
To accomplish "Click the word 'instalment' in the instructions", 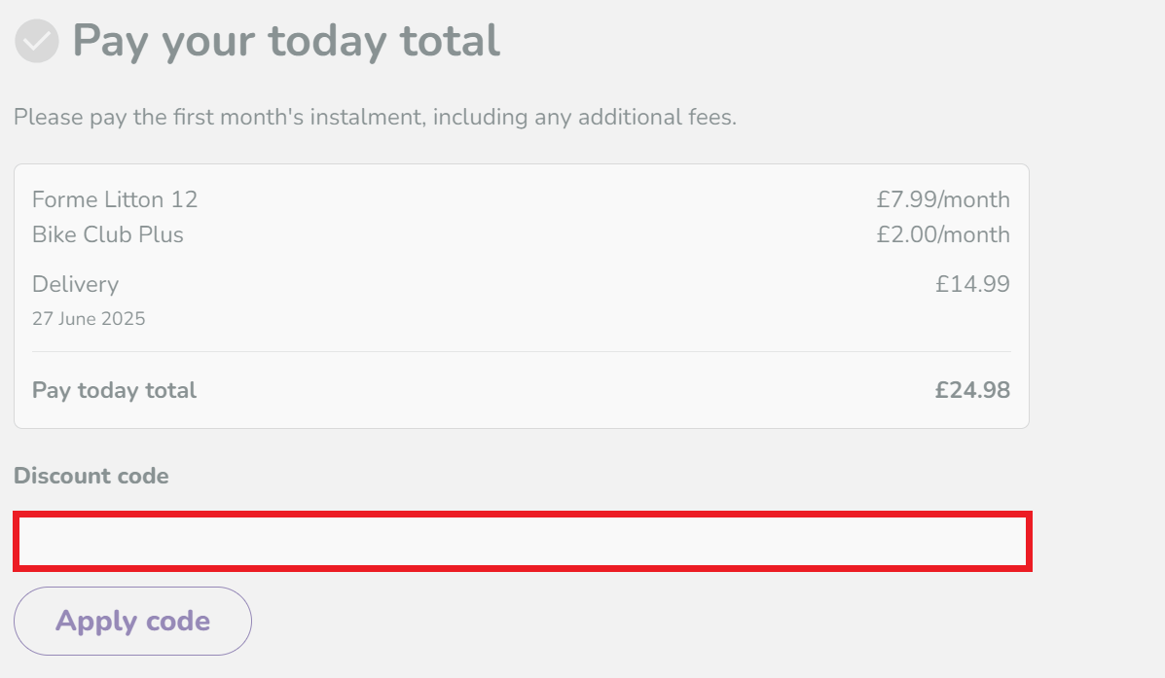I will pyautogui.click(x=368, y=118).
